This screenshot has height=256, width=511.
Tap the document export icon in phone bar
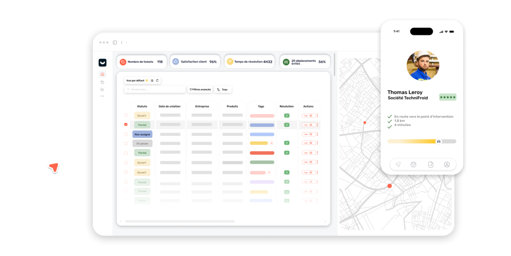(430, 164)
